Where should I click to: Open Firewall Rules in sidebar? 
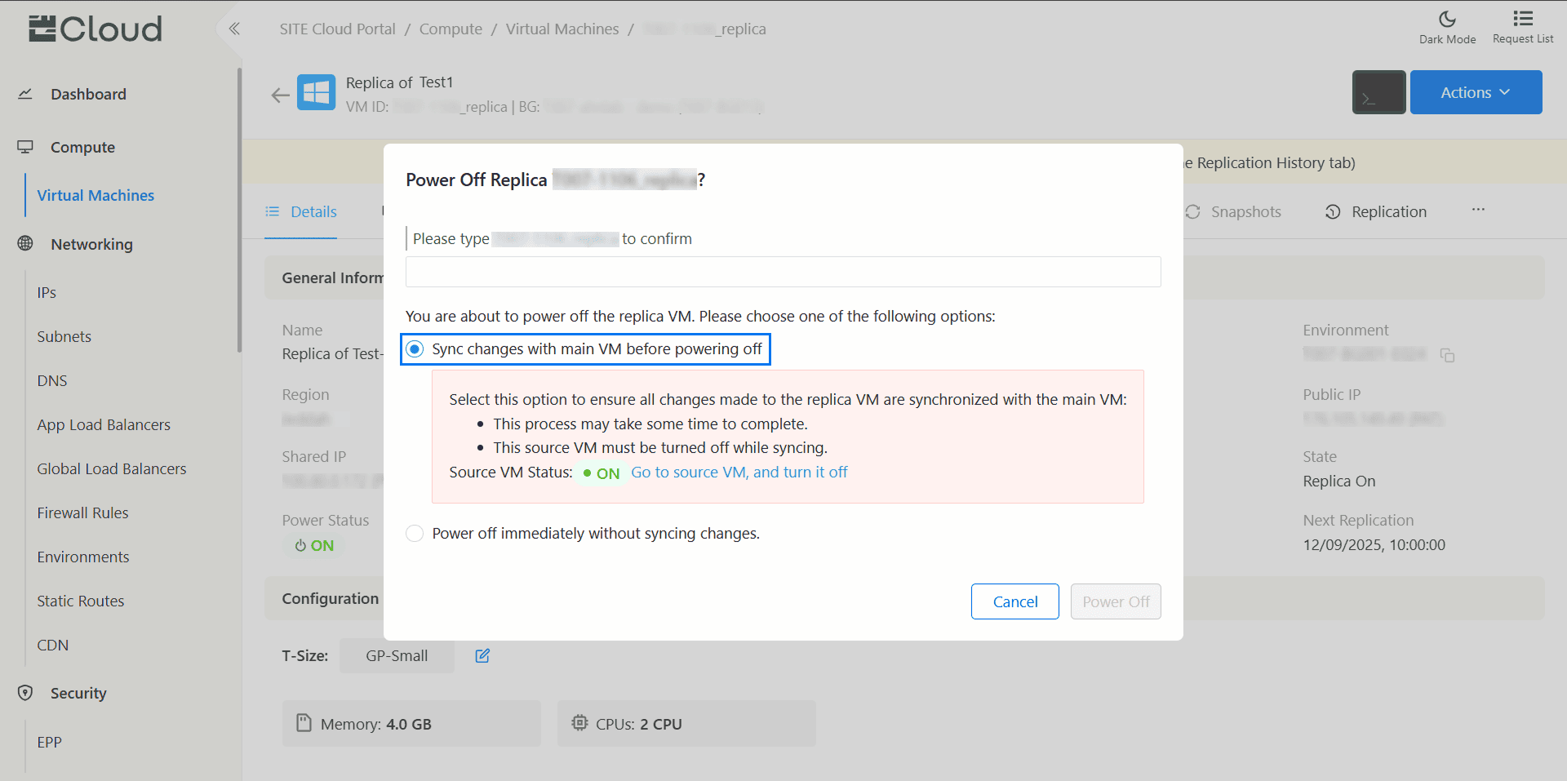(x=82, y=513)
